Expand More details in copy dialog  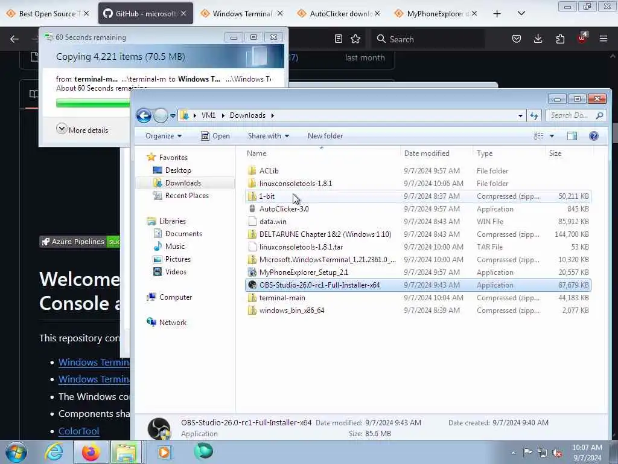point(82,130)
